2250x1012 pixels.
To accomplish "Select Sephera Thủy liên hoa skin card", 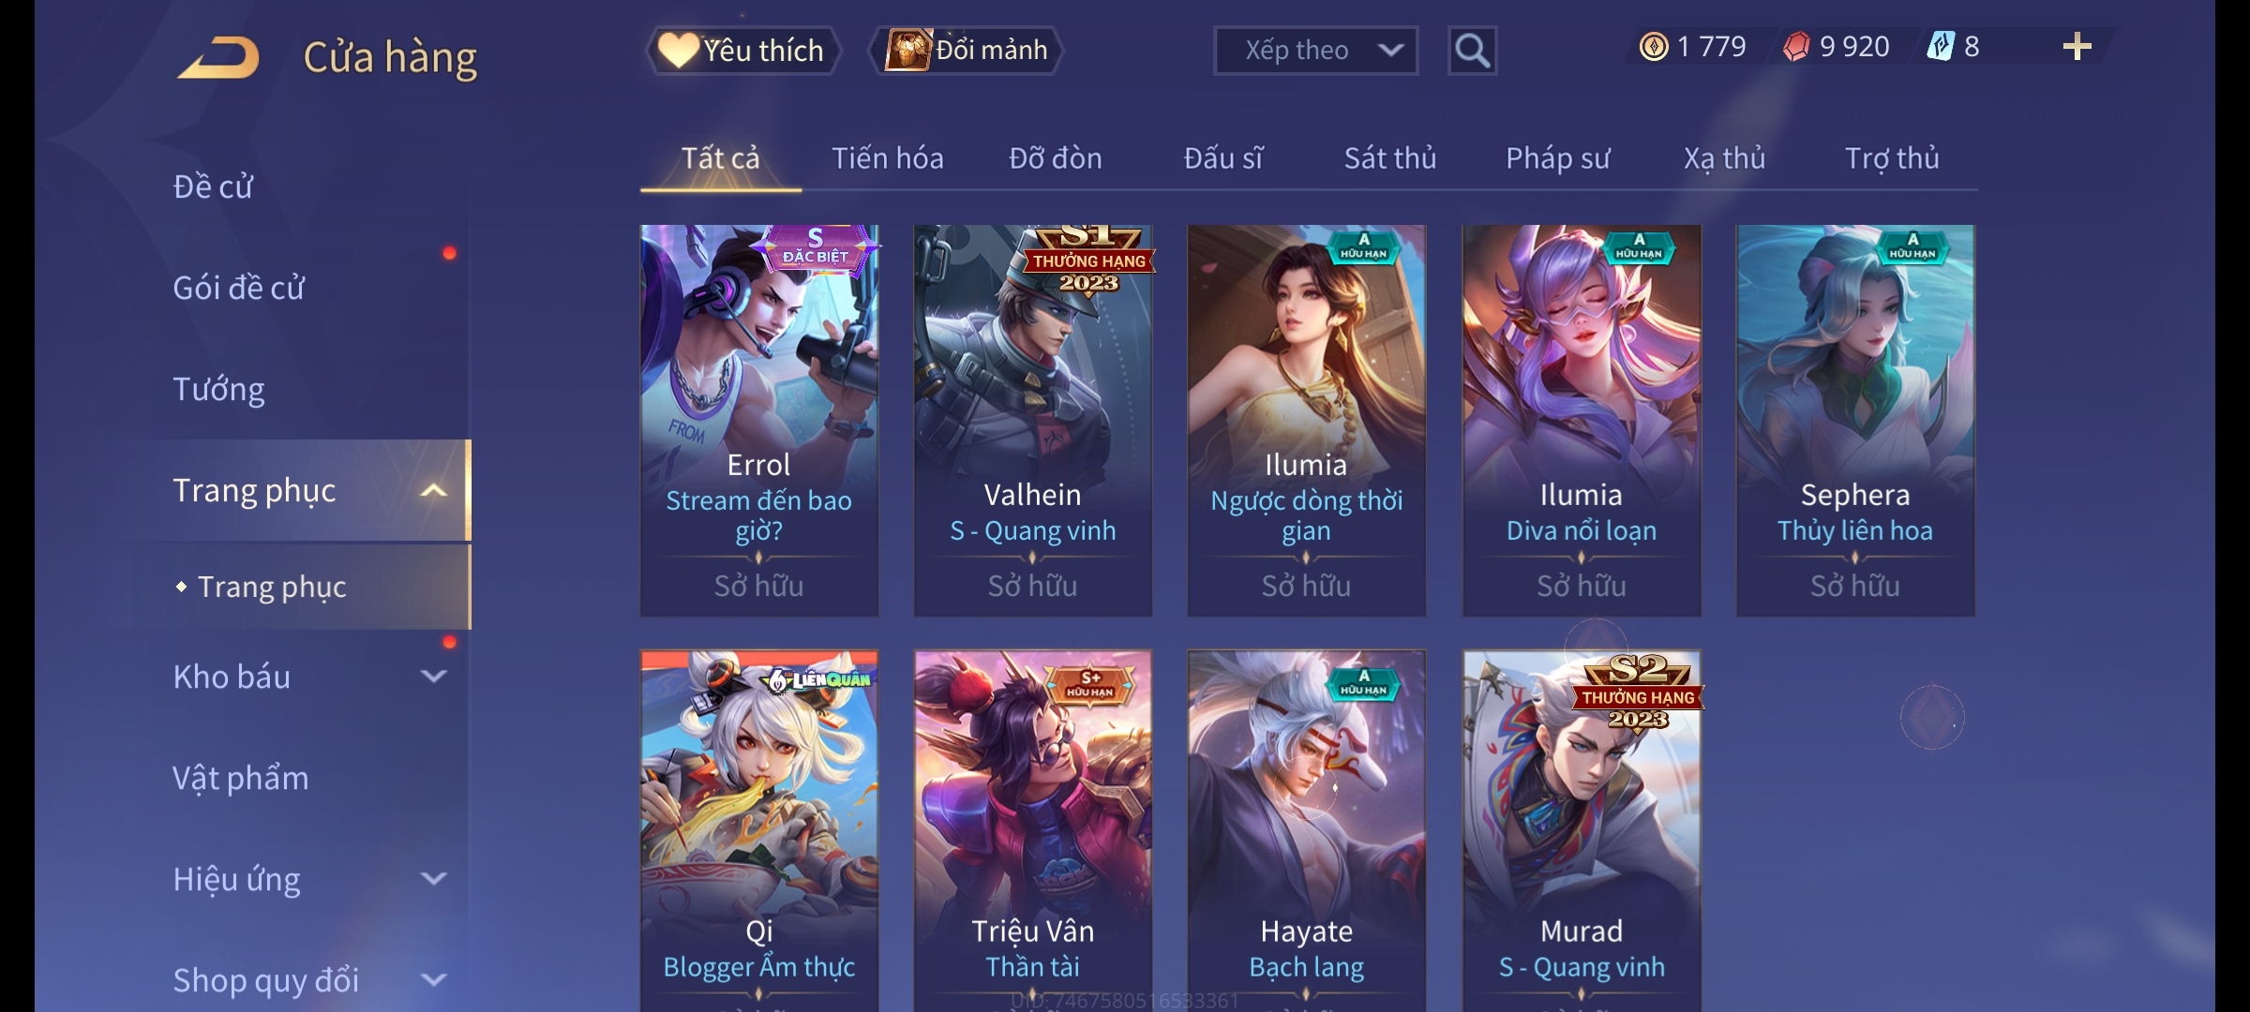I will click(x=1855, y=420).
